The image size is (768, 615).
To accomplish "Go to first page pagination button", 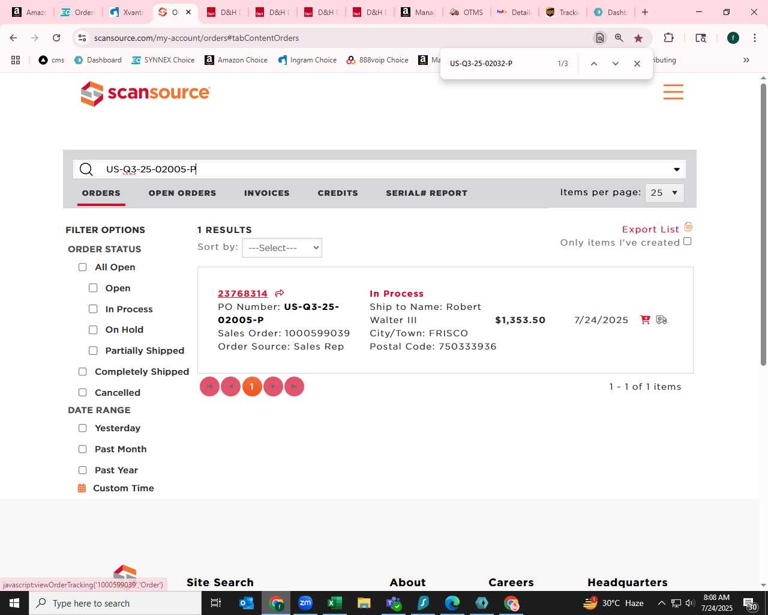I will (209, 386).
